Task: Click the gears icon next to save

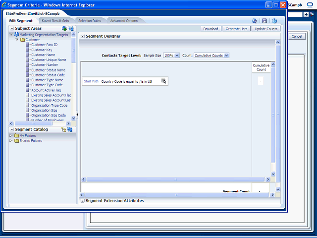Action: click(x=255, y=21)
